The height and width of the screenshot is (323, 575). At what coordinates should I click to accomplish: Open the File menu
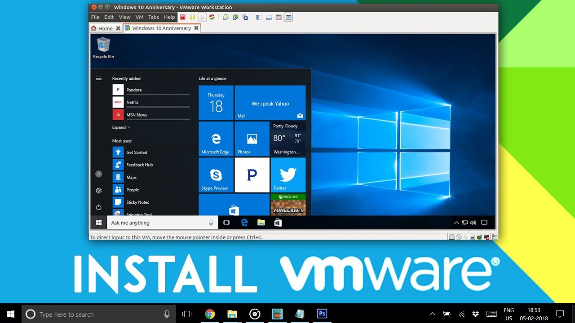click(95, 17)
